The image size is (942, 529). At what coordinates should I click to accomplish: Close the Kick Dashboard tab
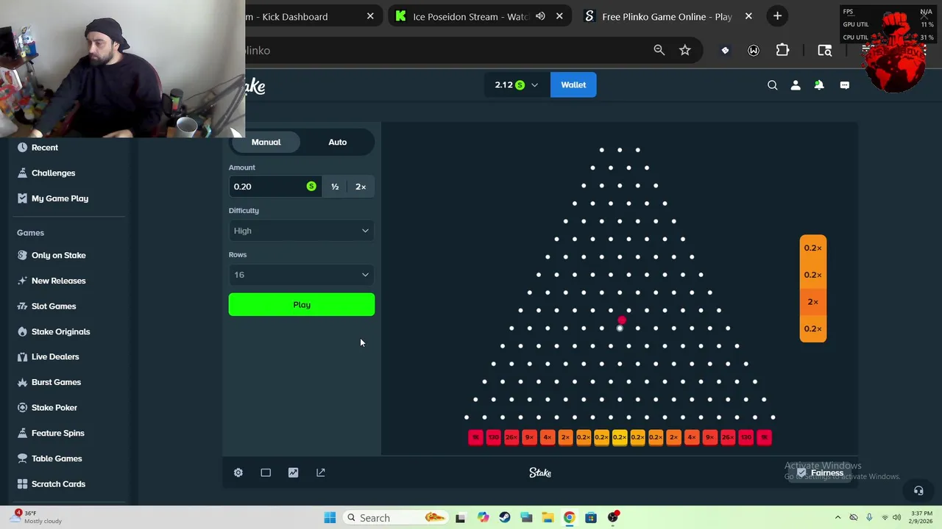370,16
